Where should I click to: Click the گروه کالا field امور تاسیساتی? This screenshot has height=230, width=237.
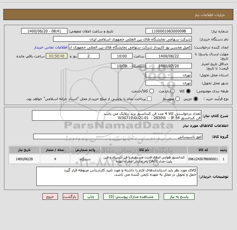[x=118, y=136]
